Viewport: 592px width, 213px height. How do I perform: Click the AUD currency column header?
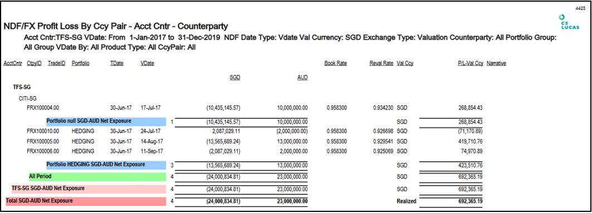coord(302,77)
